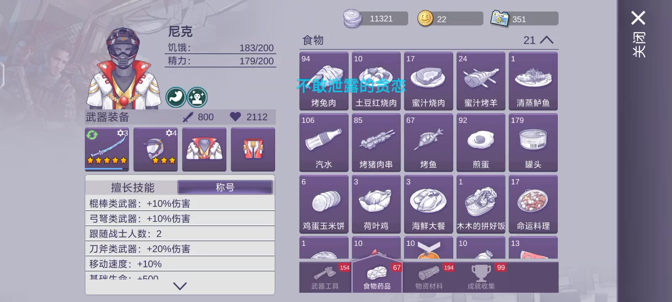Switch to the 称号 tab
Image resolution: width=672 pixels, height=302 pixels.
(225, 187)
